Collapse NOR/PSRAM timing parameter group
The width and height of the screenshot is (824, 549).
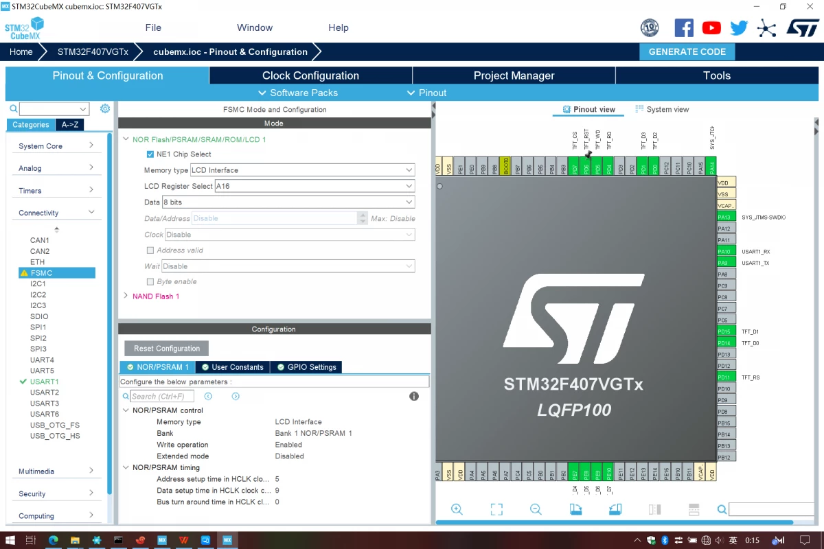[x=126, y=467]
